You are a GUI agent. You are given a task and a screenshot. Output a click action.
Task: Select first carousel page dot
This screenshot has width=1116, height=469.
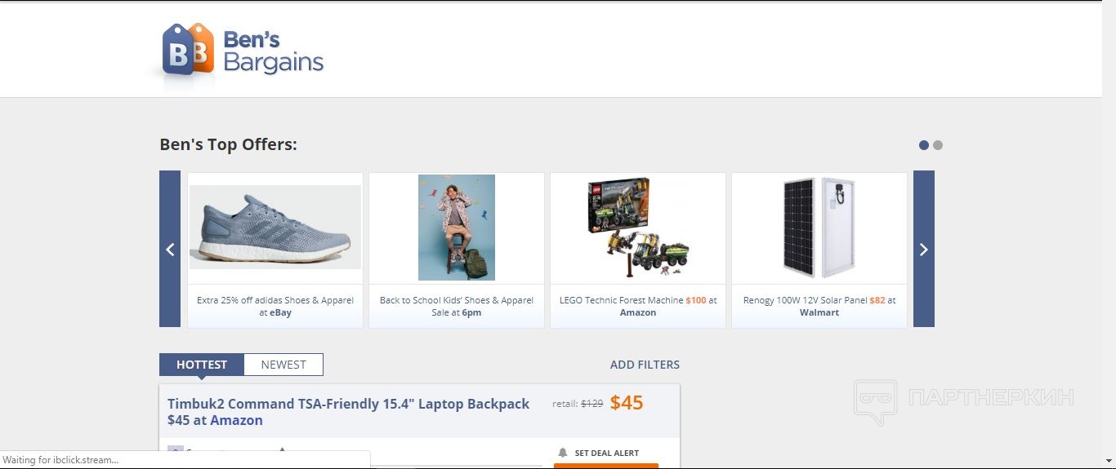click(924, 145)
